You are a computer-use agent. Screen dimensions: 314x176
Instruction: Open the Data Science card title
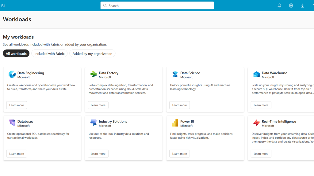click(x=190, y=73)
